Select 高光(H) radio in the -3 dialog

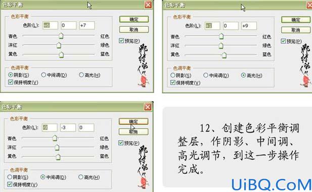click(80, 177)
